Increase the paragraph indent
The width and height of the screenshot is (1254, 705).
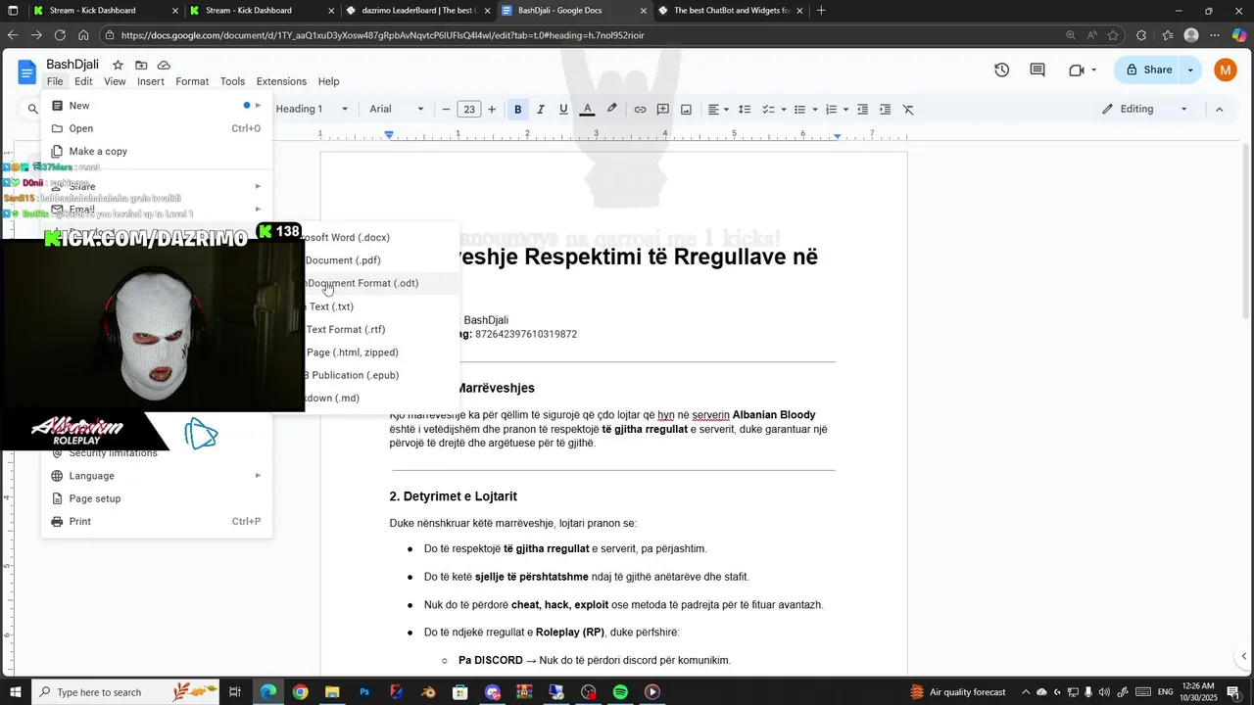click(886, 109)
